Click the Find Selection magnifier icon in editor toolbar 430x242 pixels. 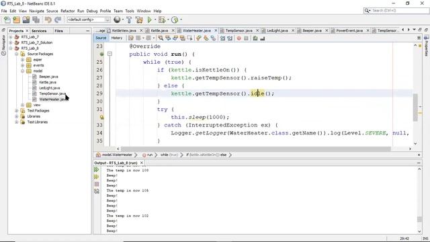point(161,38)
